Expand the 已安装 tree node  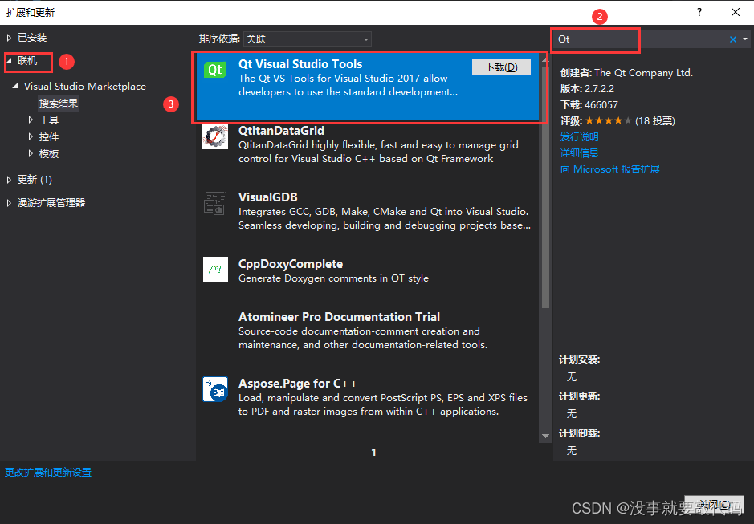pyautogui.click(x=9, y=38)
